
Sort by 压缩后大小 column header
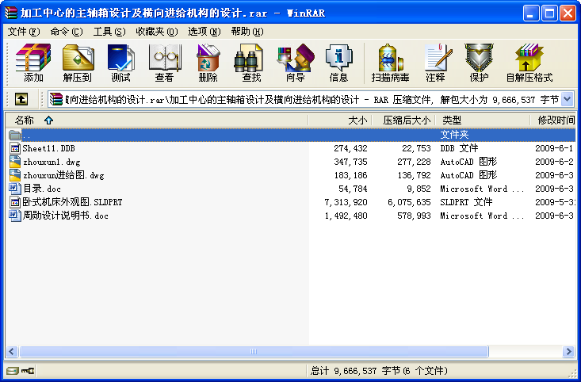point(407,120)
